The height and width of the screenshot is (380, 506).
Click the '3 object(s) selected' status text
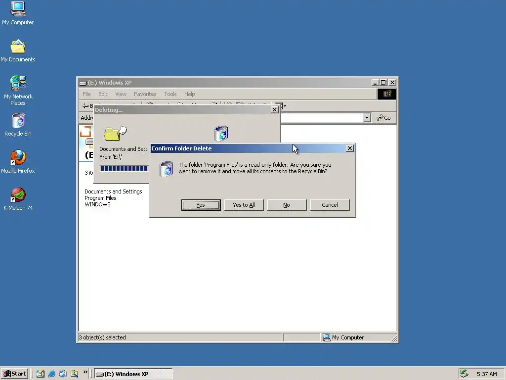tap(102, 337)
